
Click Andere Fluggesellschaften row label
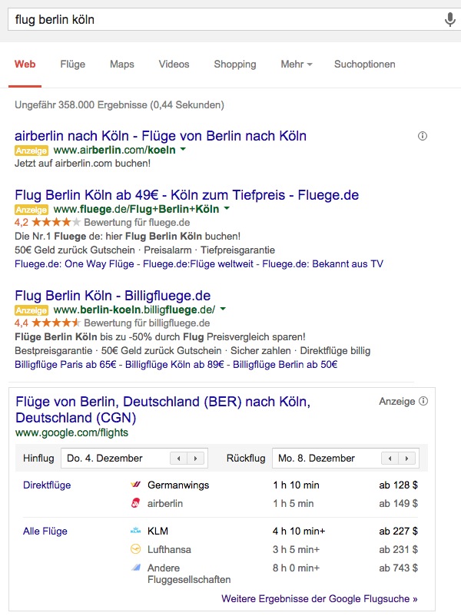coord(189,574)
